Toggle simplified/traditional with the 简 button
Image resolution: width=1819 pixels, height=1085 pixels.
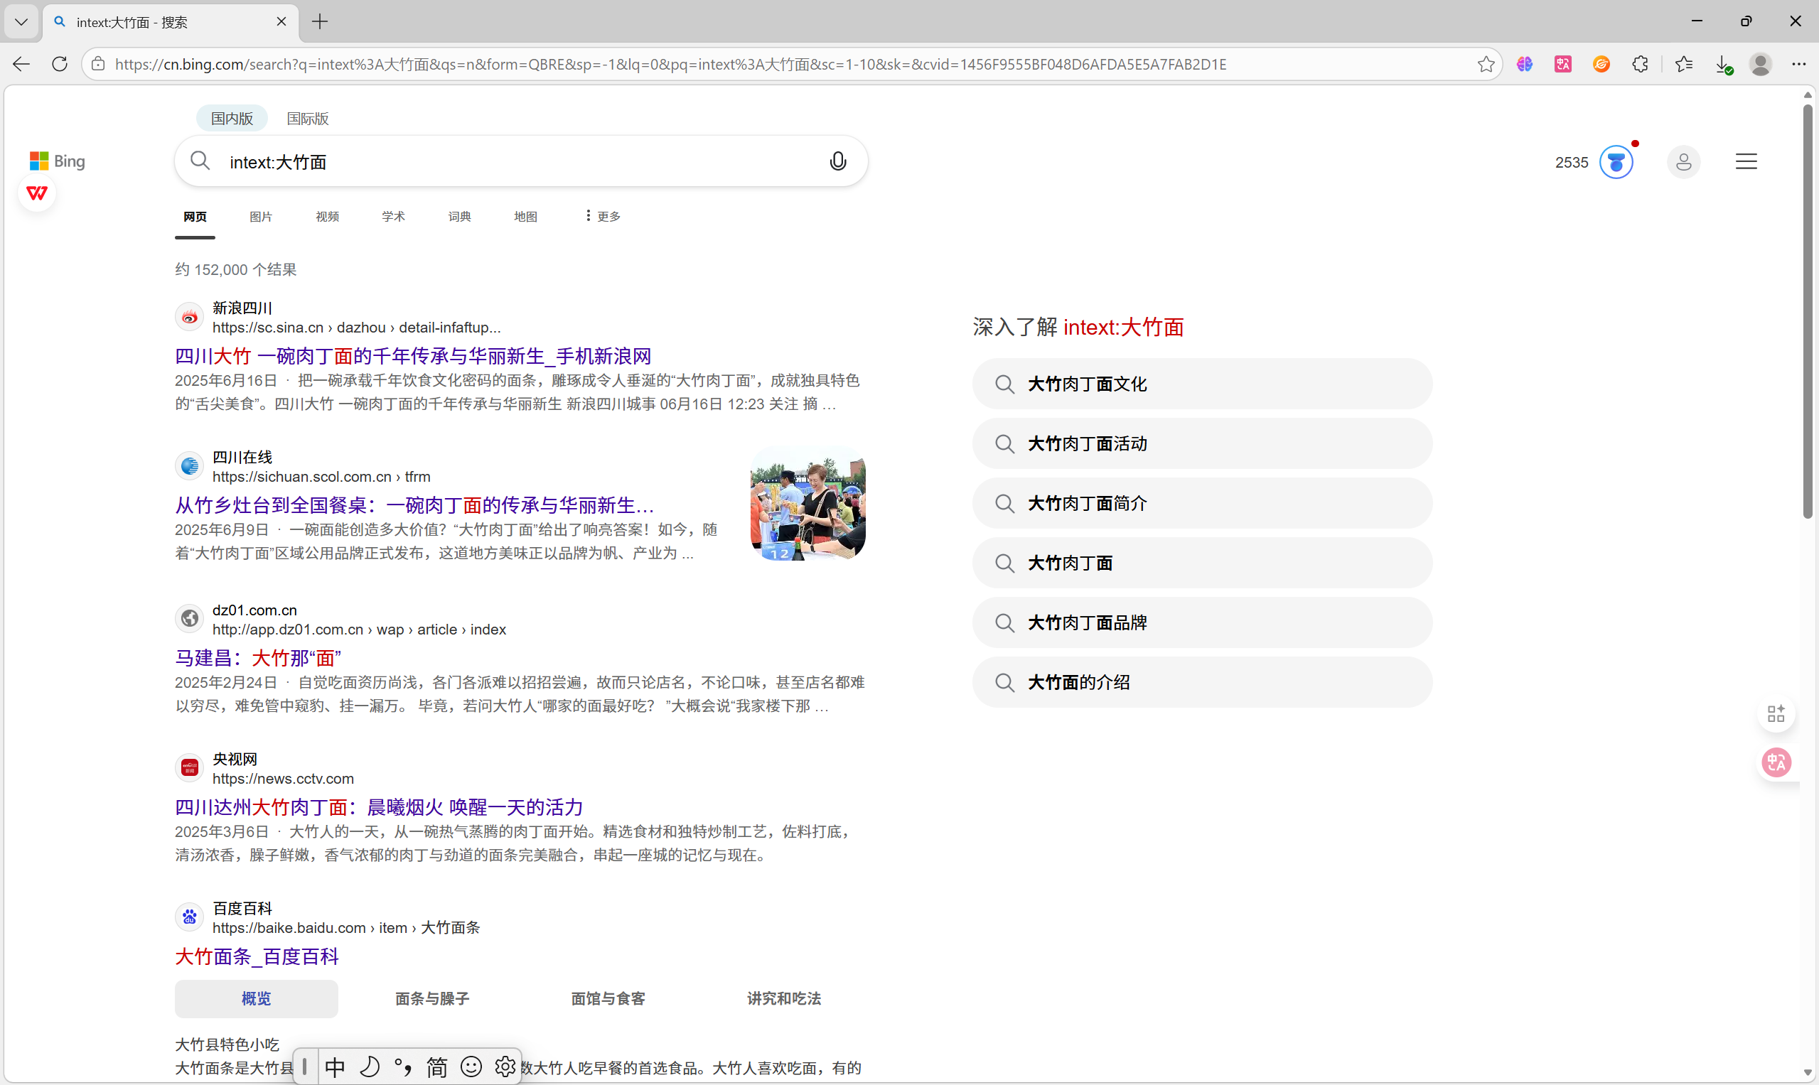click(436, 1067)
